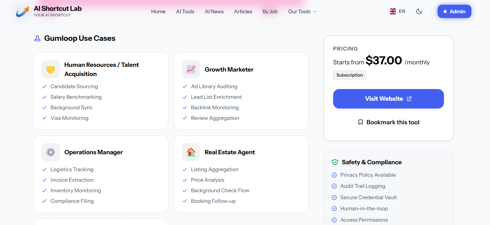
Task: Click the handshake icon for Human Resources
Action: (51, 69)
